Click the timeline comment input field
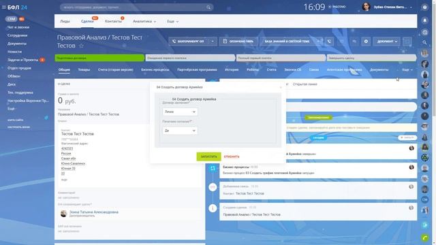The image size is (436, 245). coord(352,107)
